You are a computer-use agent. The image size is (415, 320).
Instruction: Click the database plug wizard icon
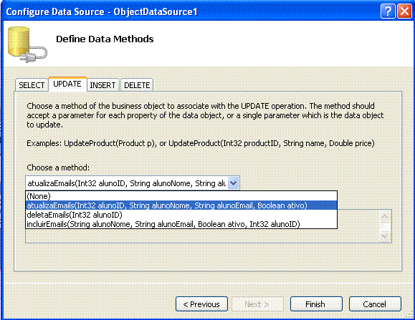[x=27, y=44]
